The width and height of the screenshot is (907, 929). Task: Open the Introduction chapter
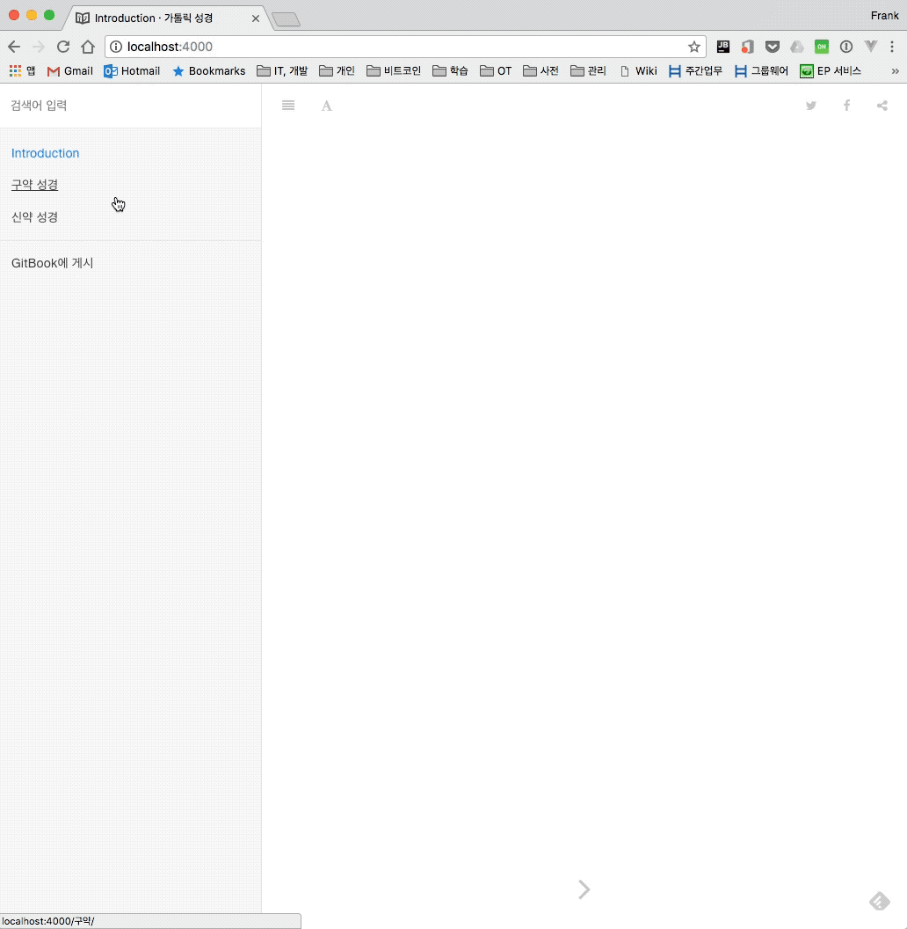click(46, 153)
